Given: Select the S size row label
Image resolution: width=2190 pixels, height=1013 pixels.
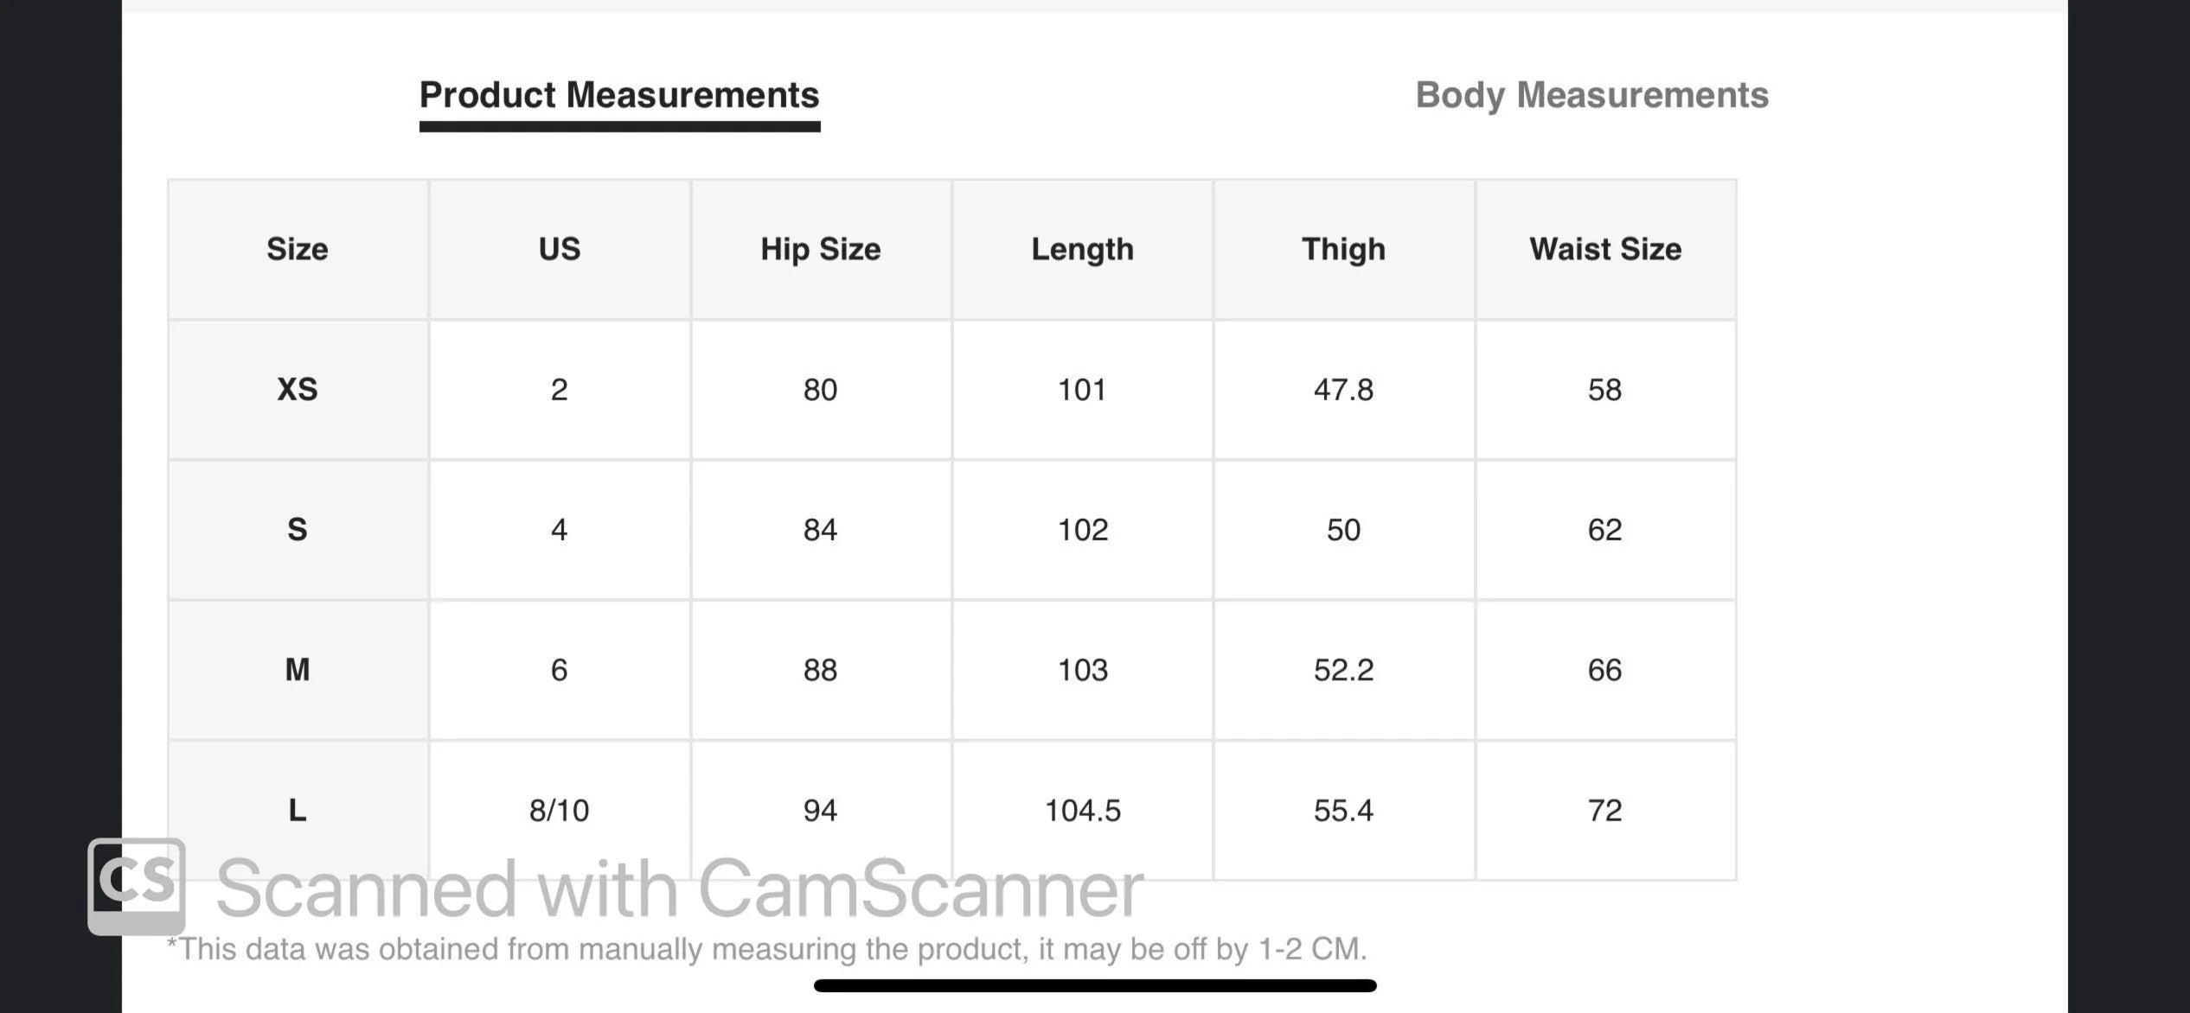Looking at the screenshot, I should tap(298, 530).
